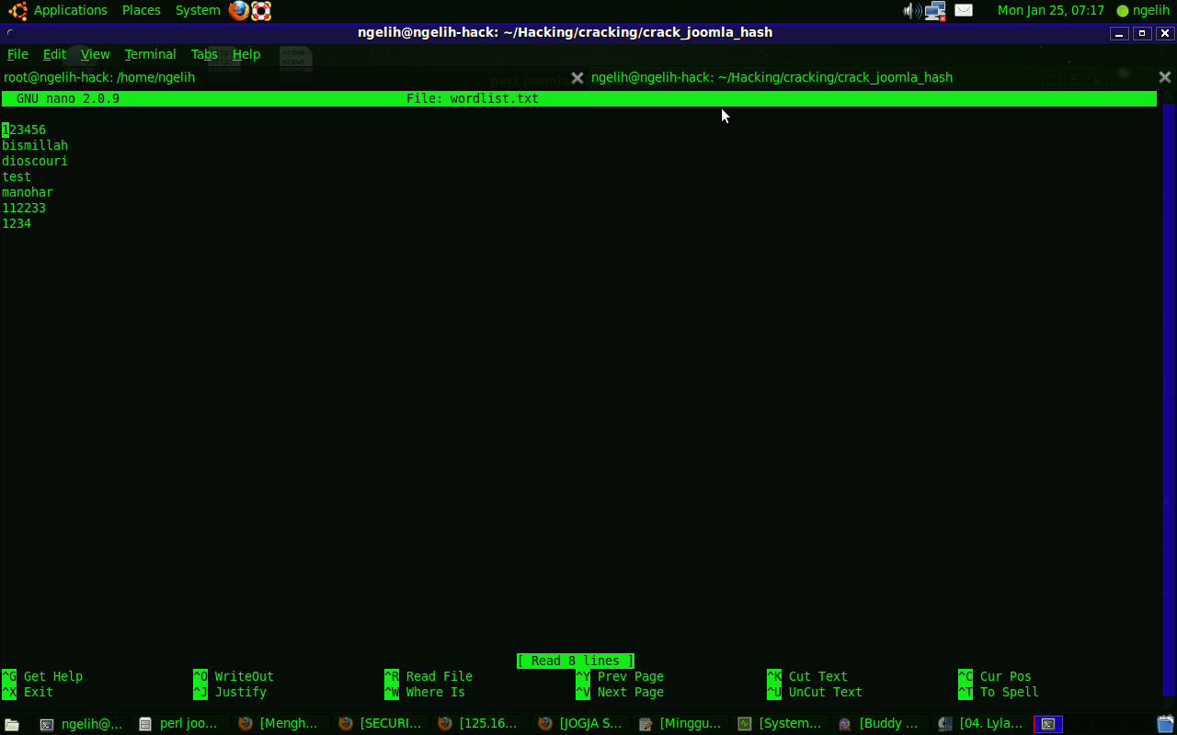Switch to '[SECURI...' Firefox taskbar window
Screen dimensions: 1177x735
pyautogui.click(x=380, y=724)
